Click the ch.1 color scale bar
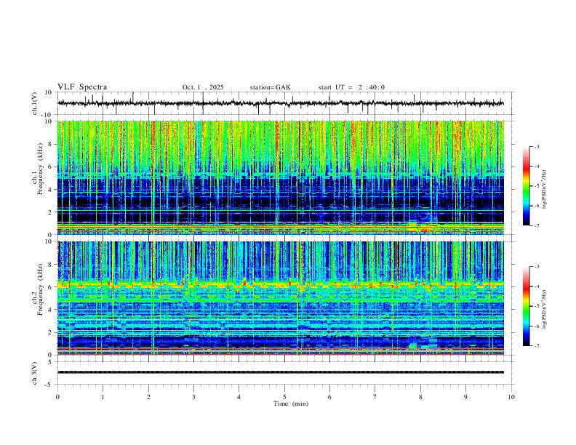 pyautogui.click(x=526, y=186)
